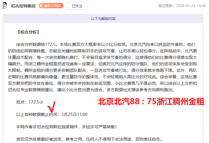
Task: Open the 尼古拉特斯拉 author profile name
Action: coord(23,6)
